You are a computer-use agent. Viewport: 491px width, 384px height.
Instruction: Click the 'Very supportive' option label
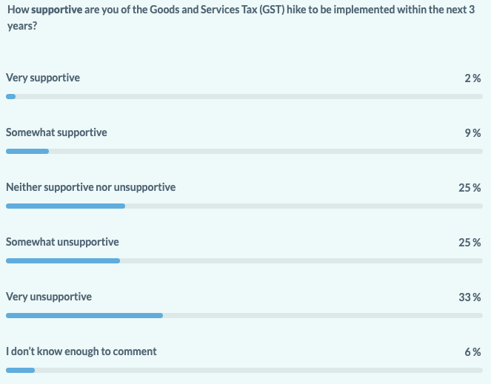pos(43,78)
